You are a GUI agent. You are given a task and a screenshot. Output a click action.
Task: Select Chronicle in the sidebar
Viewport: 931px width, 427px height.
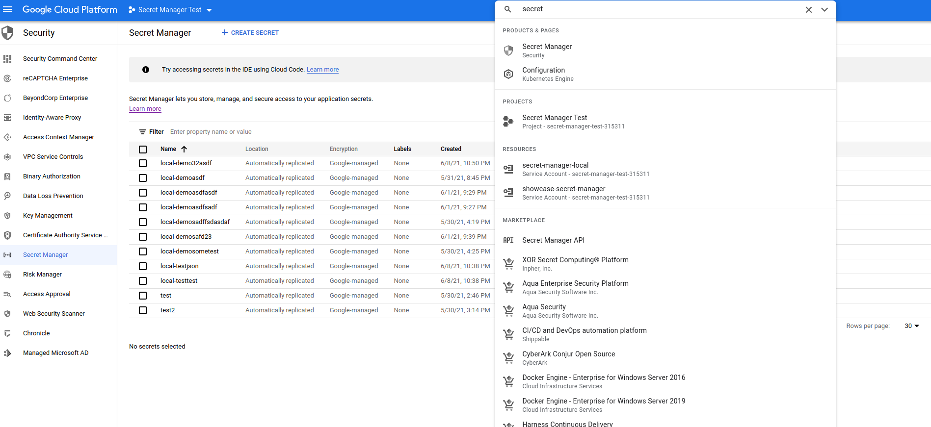[36, 333]
